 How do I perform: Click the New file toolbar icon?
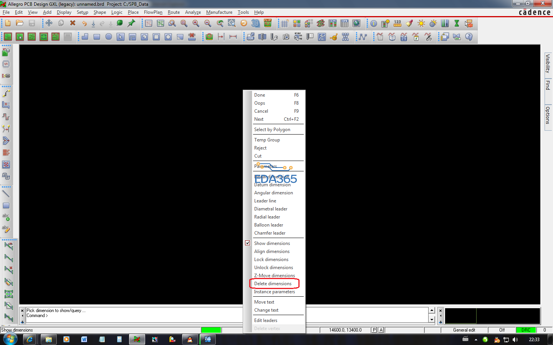[x=8, y=23]
